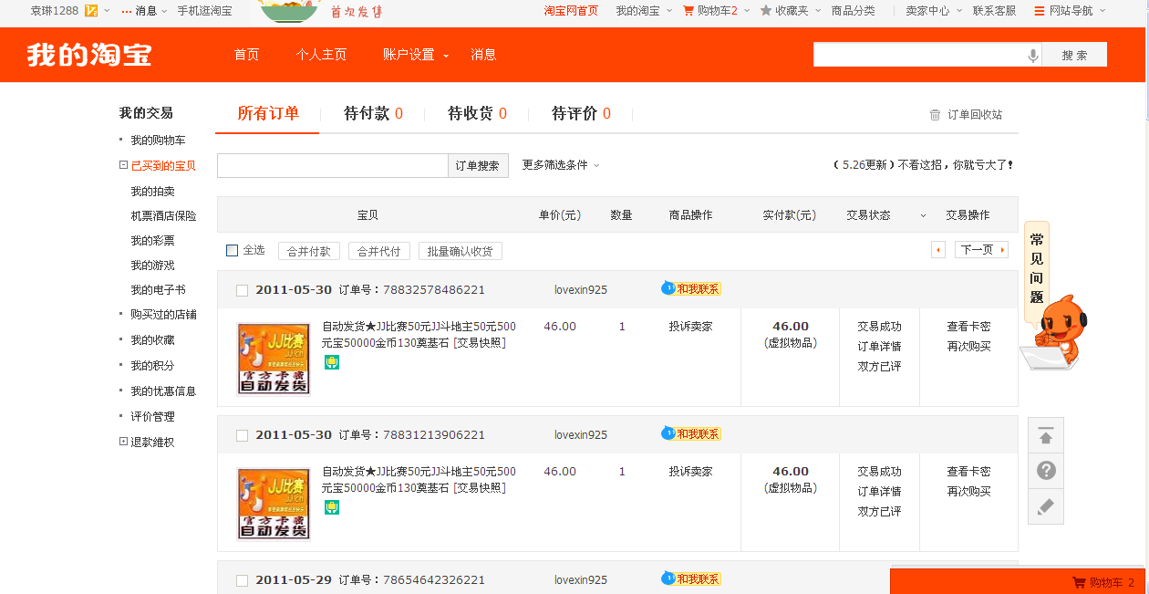This screenshot has width=1149, height=594.
Task: Select the checkbox for order 78831213906221
Action: (242, 435)
